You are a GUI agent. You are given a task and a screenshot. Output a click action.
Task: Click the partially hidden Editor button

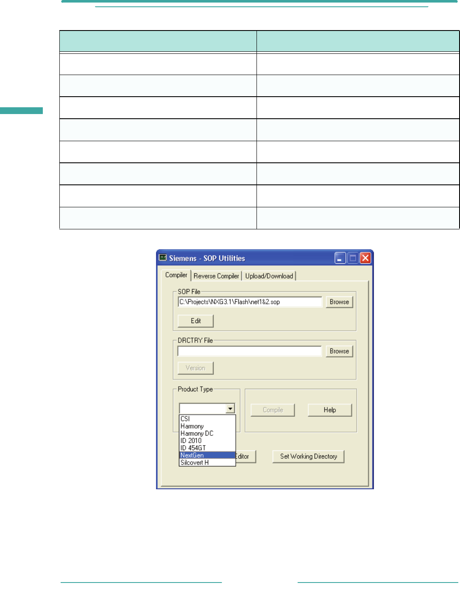pos(245,457)
